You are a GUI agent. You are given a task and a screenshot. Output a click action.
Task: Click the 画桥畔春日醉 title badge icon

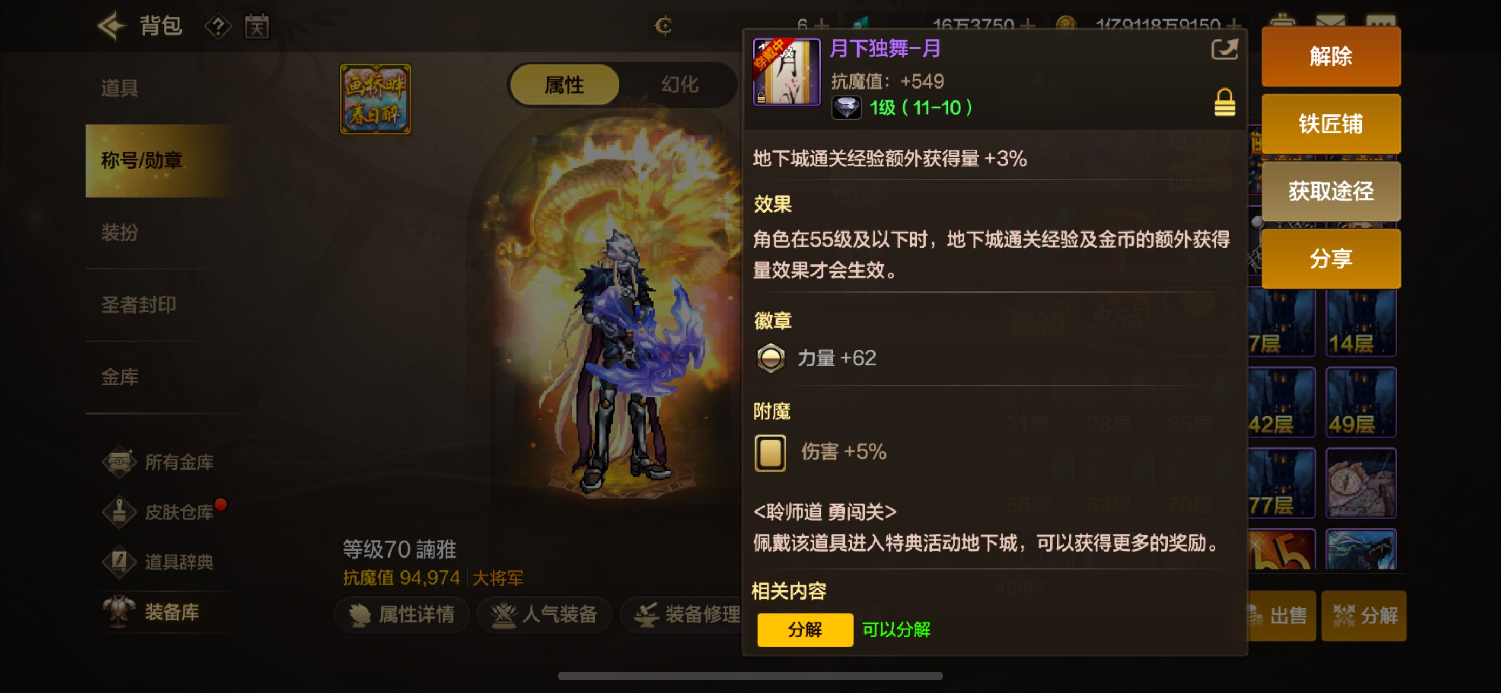[x=375, y=99]
